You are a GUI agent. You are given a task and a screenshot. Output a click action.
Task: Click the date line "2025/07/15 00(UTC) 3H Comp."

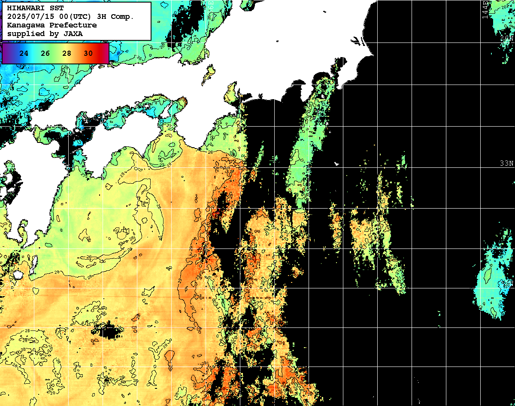tap(71, 17)
